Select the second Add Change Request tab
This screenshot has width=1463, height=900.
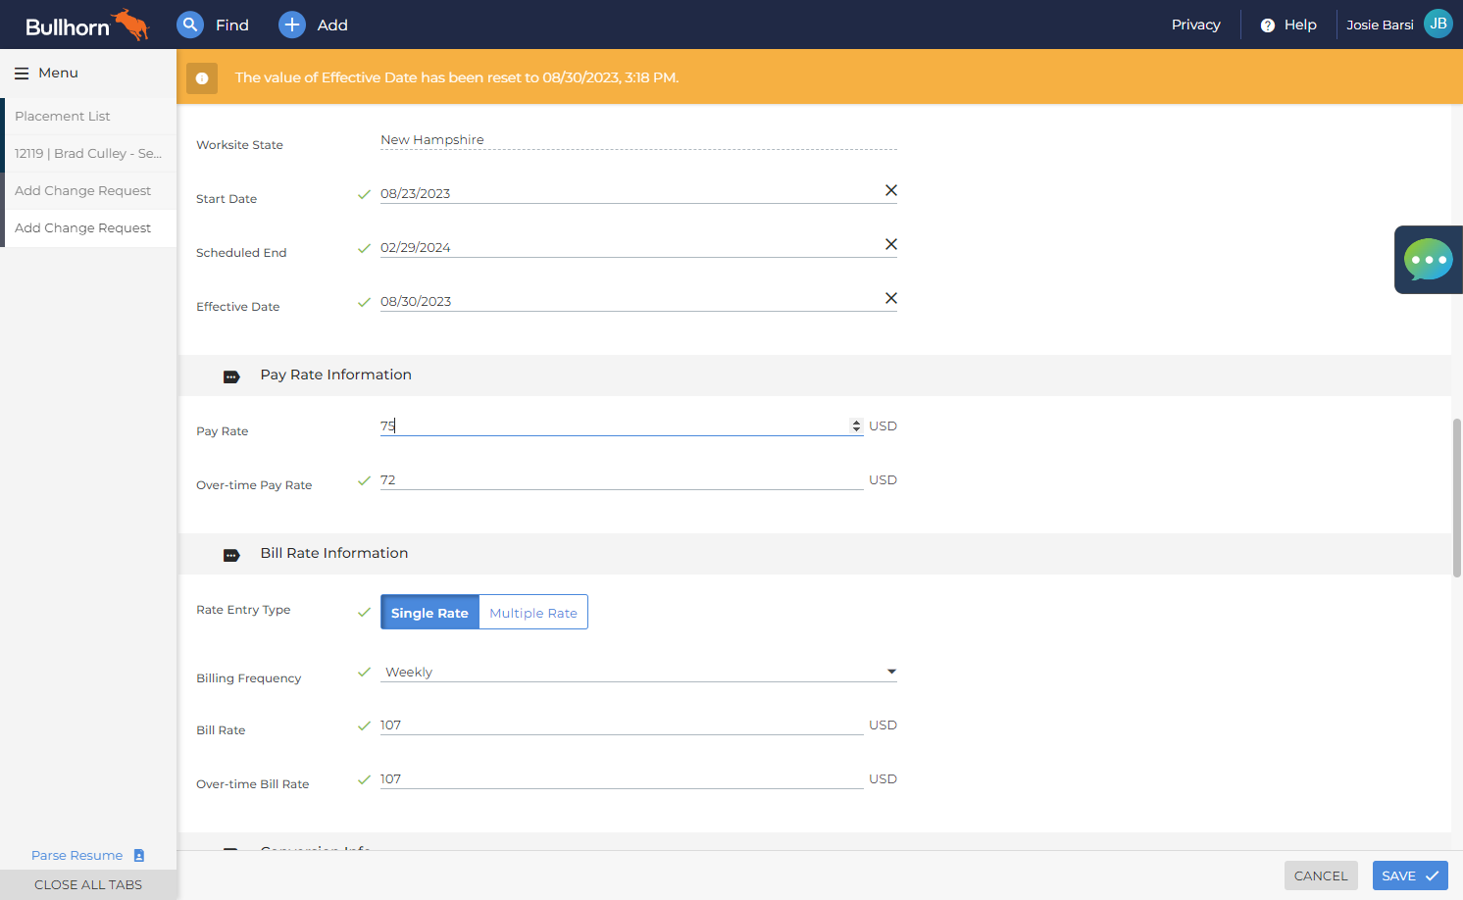pyautogui.click(x=88, y=227)
